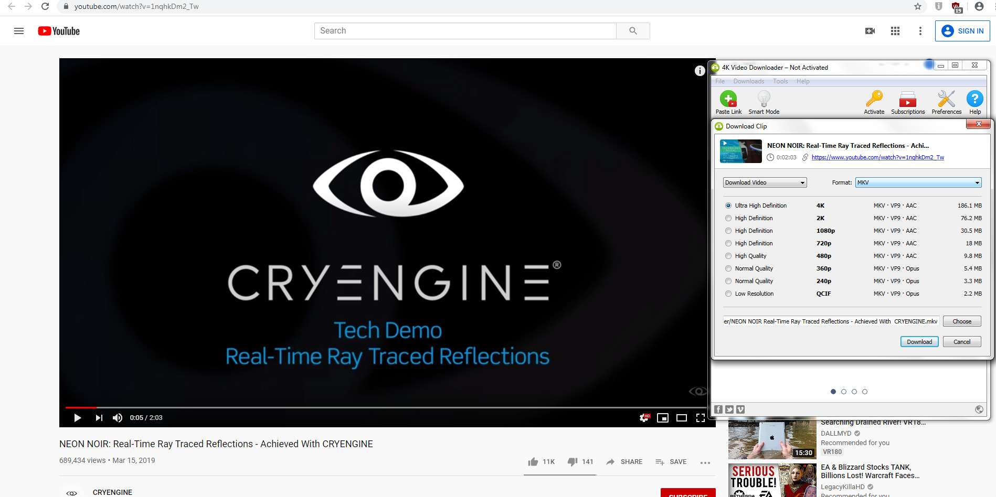996x497 pixels.
Task: Click the NEON NOIR clip thumbnail in dialog
Action: pos(741,152)
